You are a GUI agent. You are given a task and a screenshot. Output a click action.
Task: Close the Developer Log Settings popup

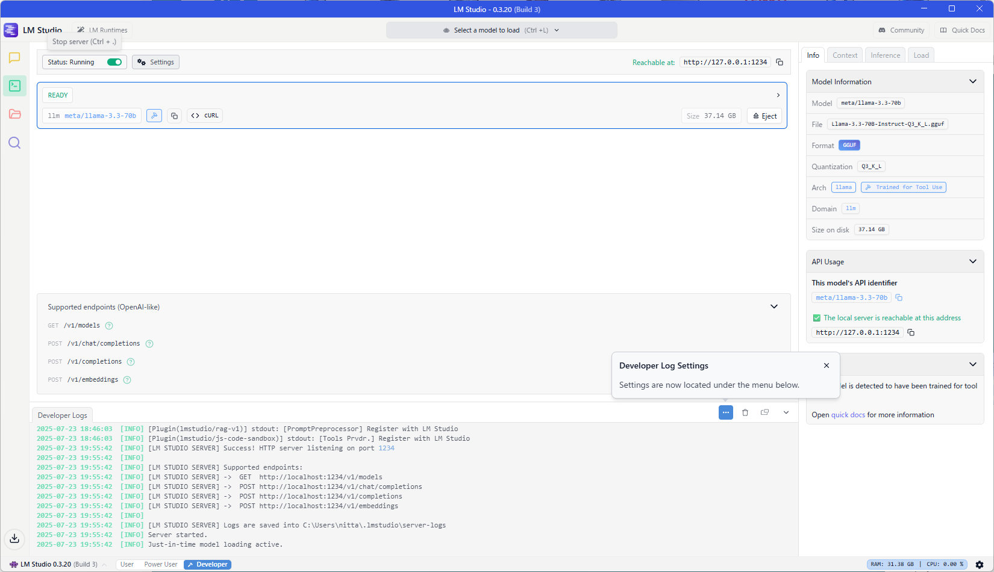827,365
